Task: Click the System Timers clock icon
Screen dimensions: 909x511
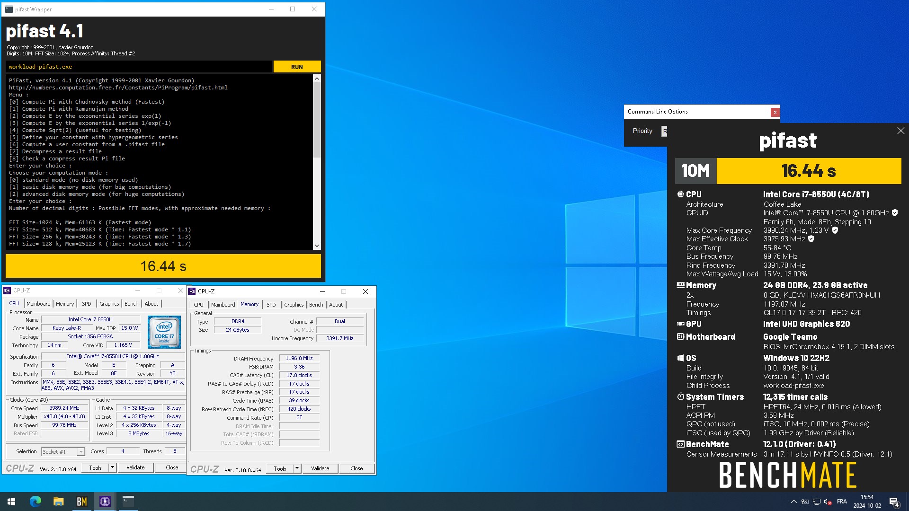Action: tap(681, 396)
